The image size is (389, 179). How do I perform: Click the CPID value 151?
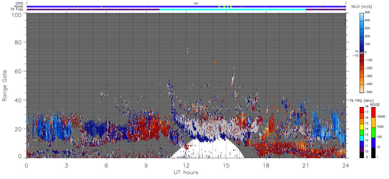(196, 3)
